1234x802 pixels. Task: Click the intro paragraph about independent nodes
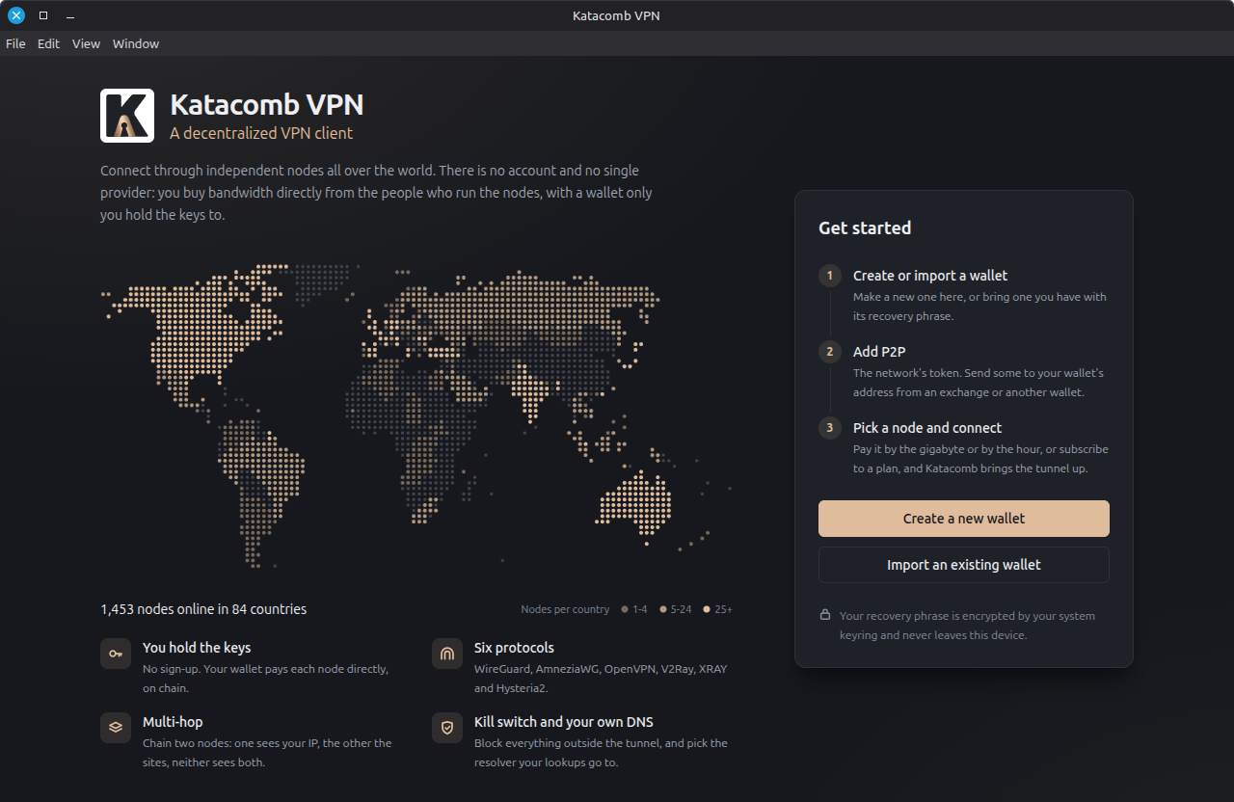376,193
